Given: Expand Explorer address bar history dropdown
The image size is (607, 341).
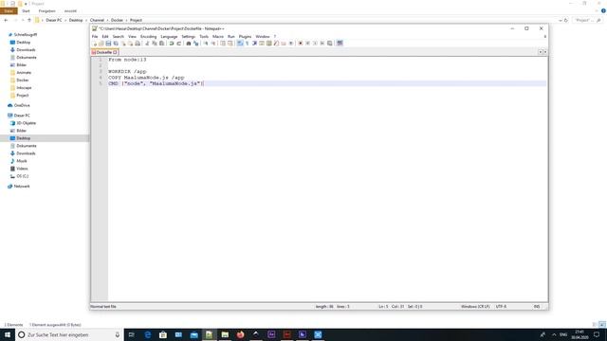Looking at the screenshot, I should (x=561, y=20).
